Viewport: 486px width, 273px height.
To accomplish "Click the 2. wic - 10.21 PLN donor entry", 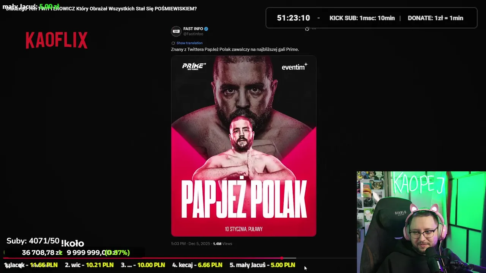I will (x=89, y=265).
